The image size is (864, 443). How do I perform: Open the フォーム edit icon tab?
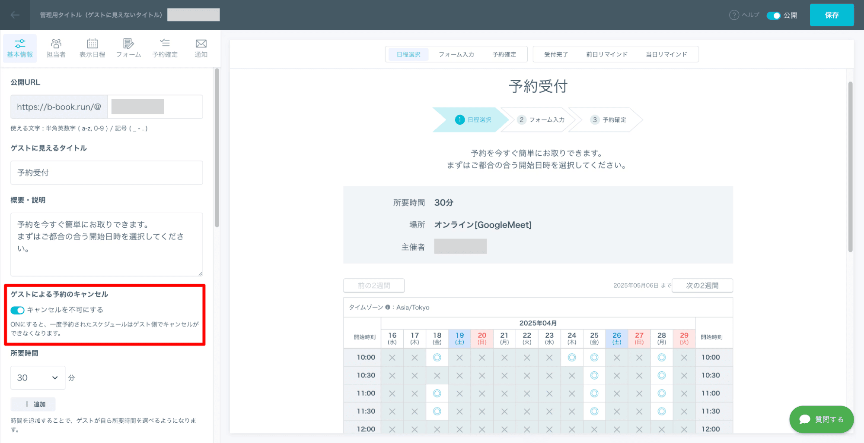tap(128, 48)
